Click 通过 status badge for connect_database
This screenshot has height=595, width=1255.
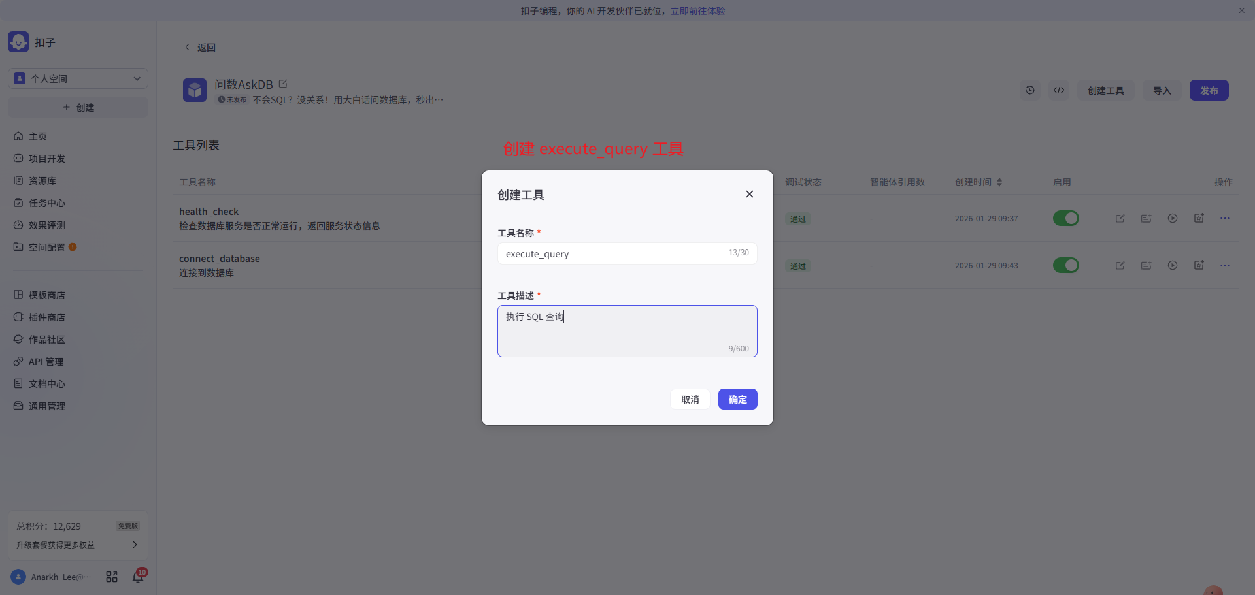click(x=798, y=266)
